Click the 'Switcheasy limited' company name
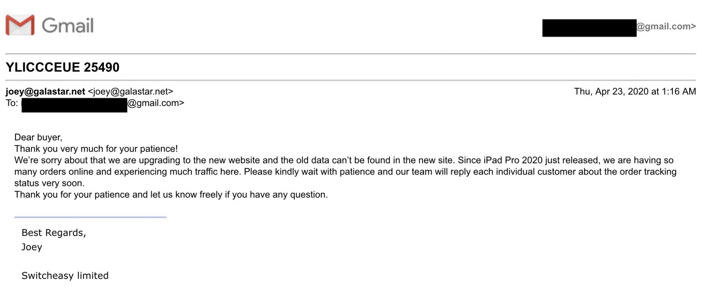The height and width of the screenshot is (301, 702). coord(65,276)
